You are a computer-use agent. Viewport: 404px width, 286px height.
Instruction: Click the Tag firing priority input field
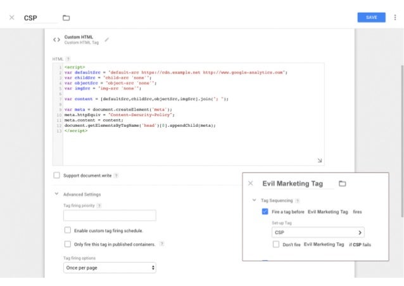point(110,215)
